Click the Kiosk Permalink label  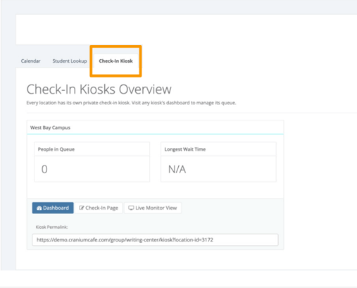pos(51,227)
